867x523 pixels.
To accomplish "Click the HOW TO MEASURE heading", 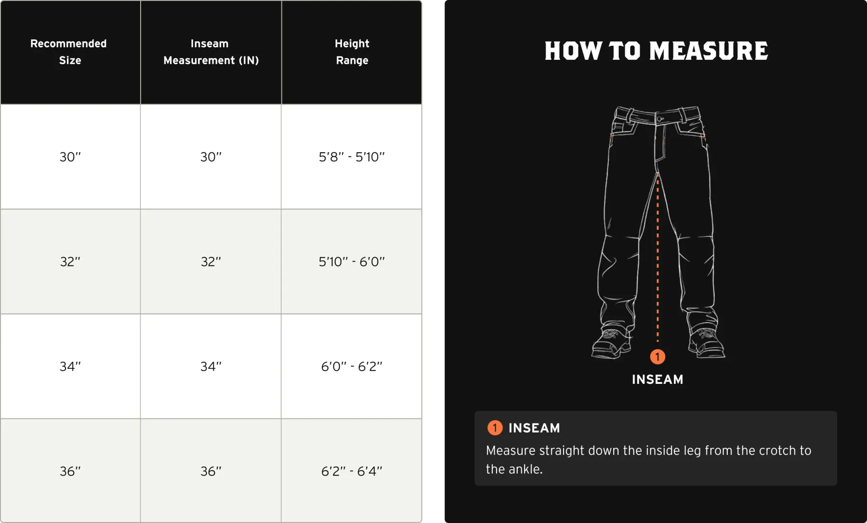I will (656, 51).
